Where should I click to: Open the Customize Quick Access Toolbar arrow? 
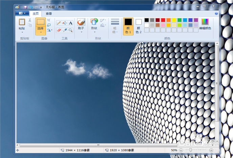(x=41, y=7)
